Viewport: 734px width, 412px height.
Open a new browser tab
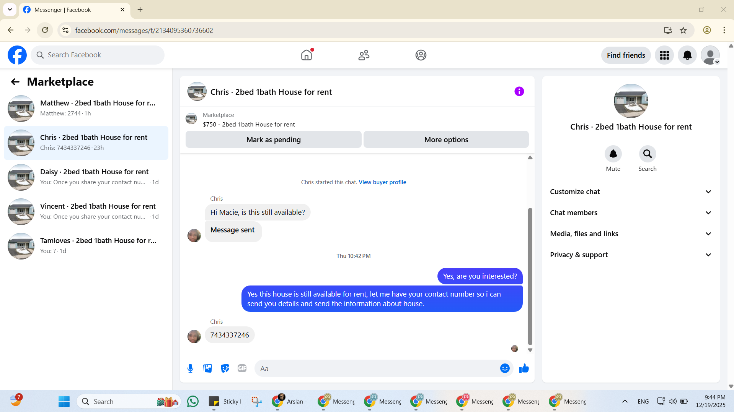(140, 10)
